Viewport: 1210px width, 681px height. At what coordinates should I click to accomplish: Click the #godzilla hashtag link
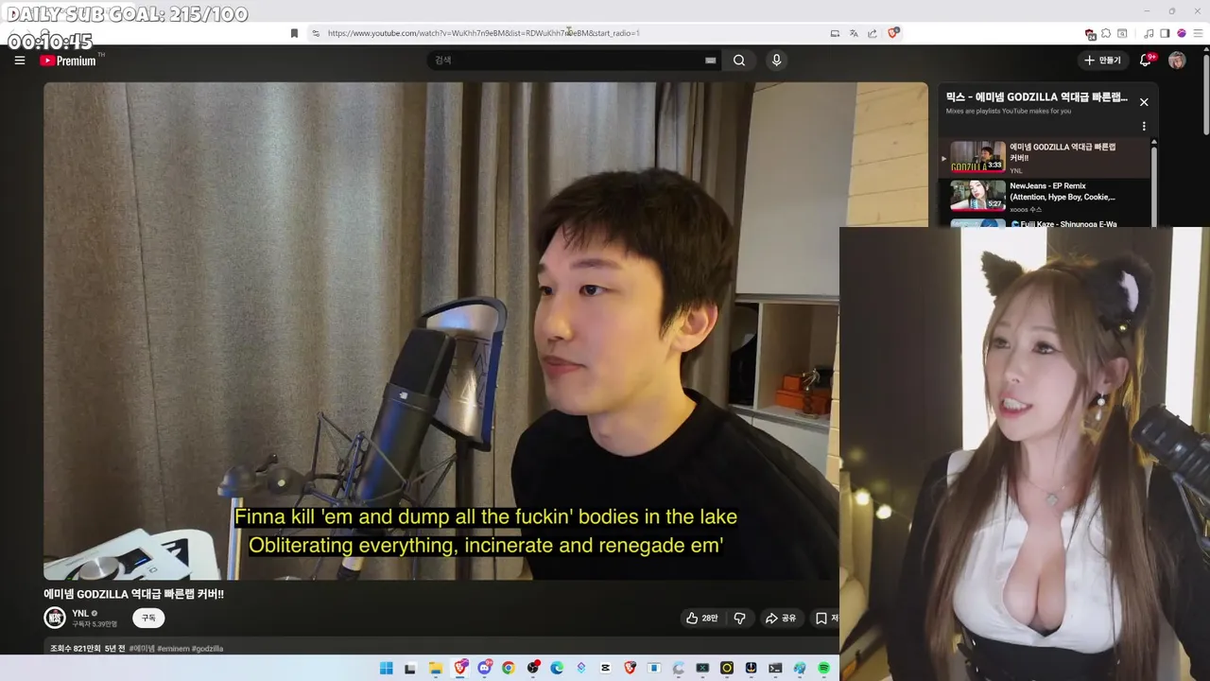tap(208, 649)
